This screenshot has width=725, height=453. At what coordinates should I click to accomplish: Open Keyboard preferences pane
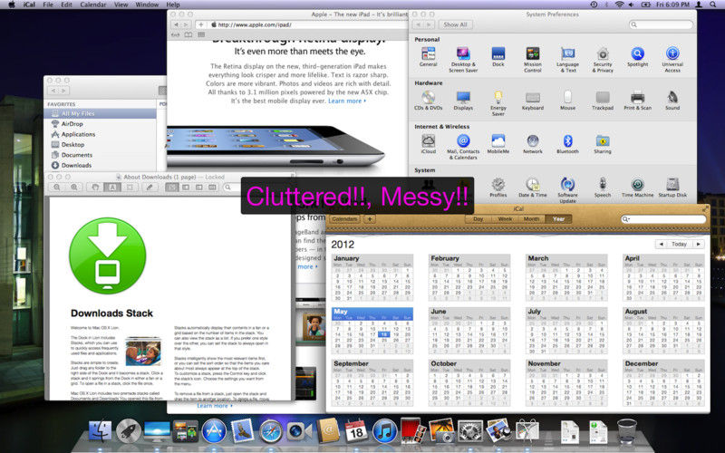[x=533, y=101]
